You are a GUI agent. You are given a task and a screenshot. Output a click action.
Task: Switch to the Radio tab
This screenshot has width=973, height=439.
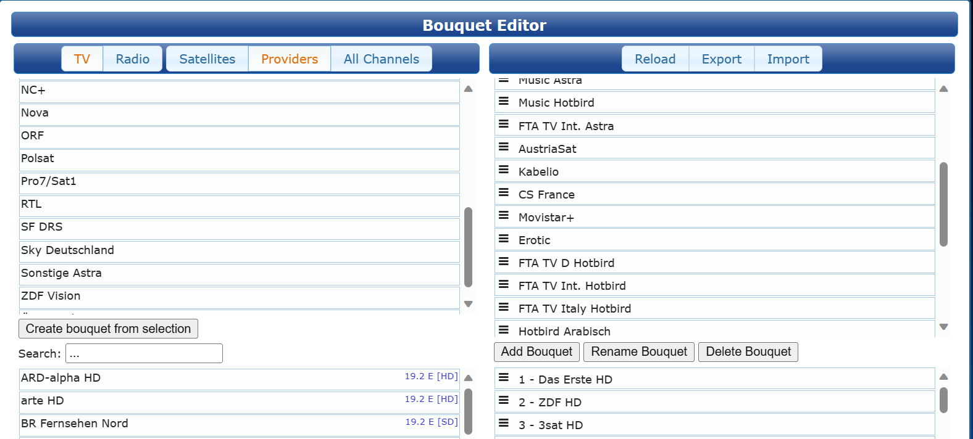click(133, 59)
